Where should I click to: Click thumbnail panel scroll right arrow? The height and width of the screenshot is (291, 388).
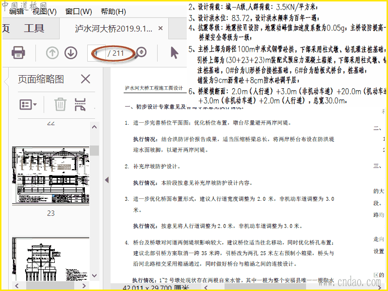[x=84, y=286]
